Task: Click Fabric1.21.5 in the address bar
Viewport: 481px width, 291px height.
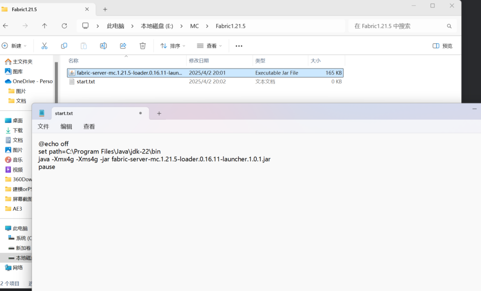Action: coord(231,26)
